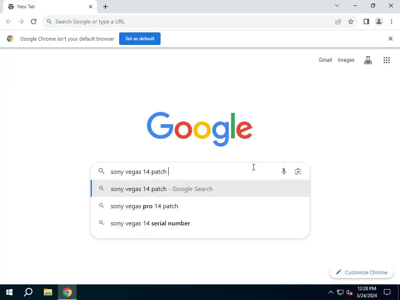Share this page from the address bar
This screenshot has height=300, width=400.
338,22
